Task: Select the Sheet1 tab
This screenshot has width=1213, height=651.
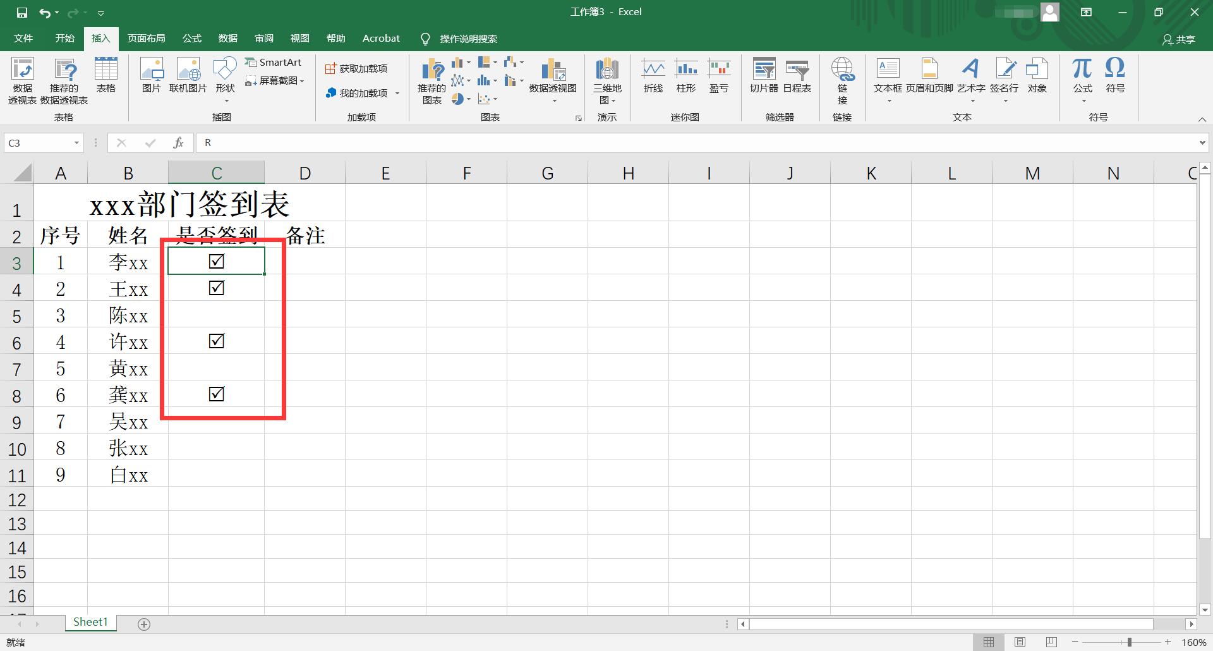Action: (x=90, y=623)
